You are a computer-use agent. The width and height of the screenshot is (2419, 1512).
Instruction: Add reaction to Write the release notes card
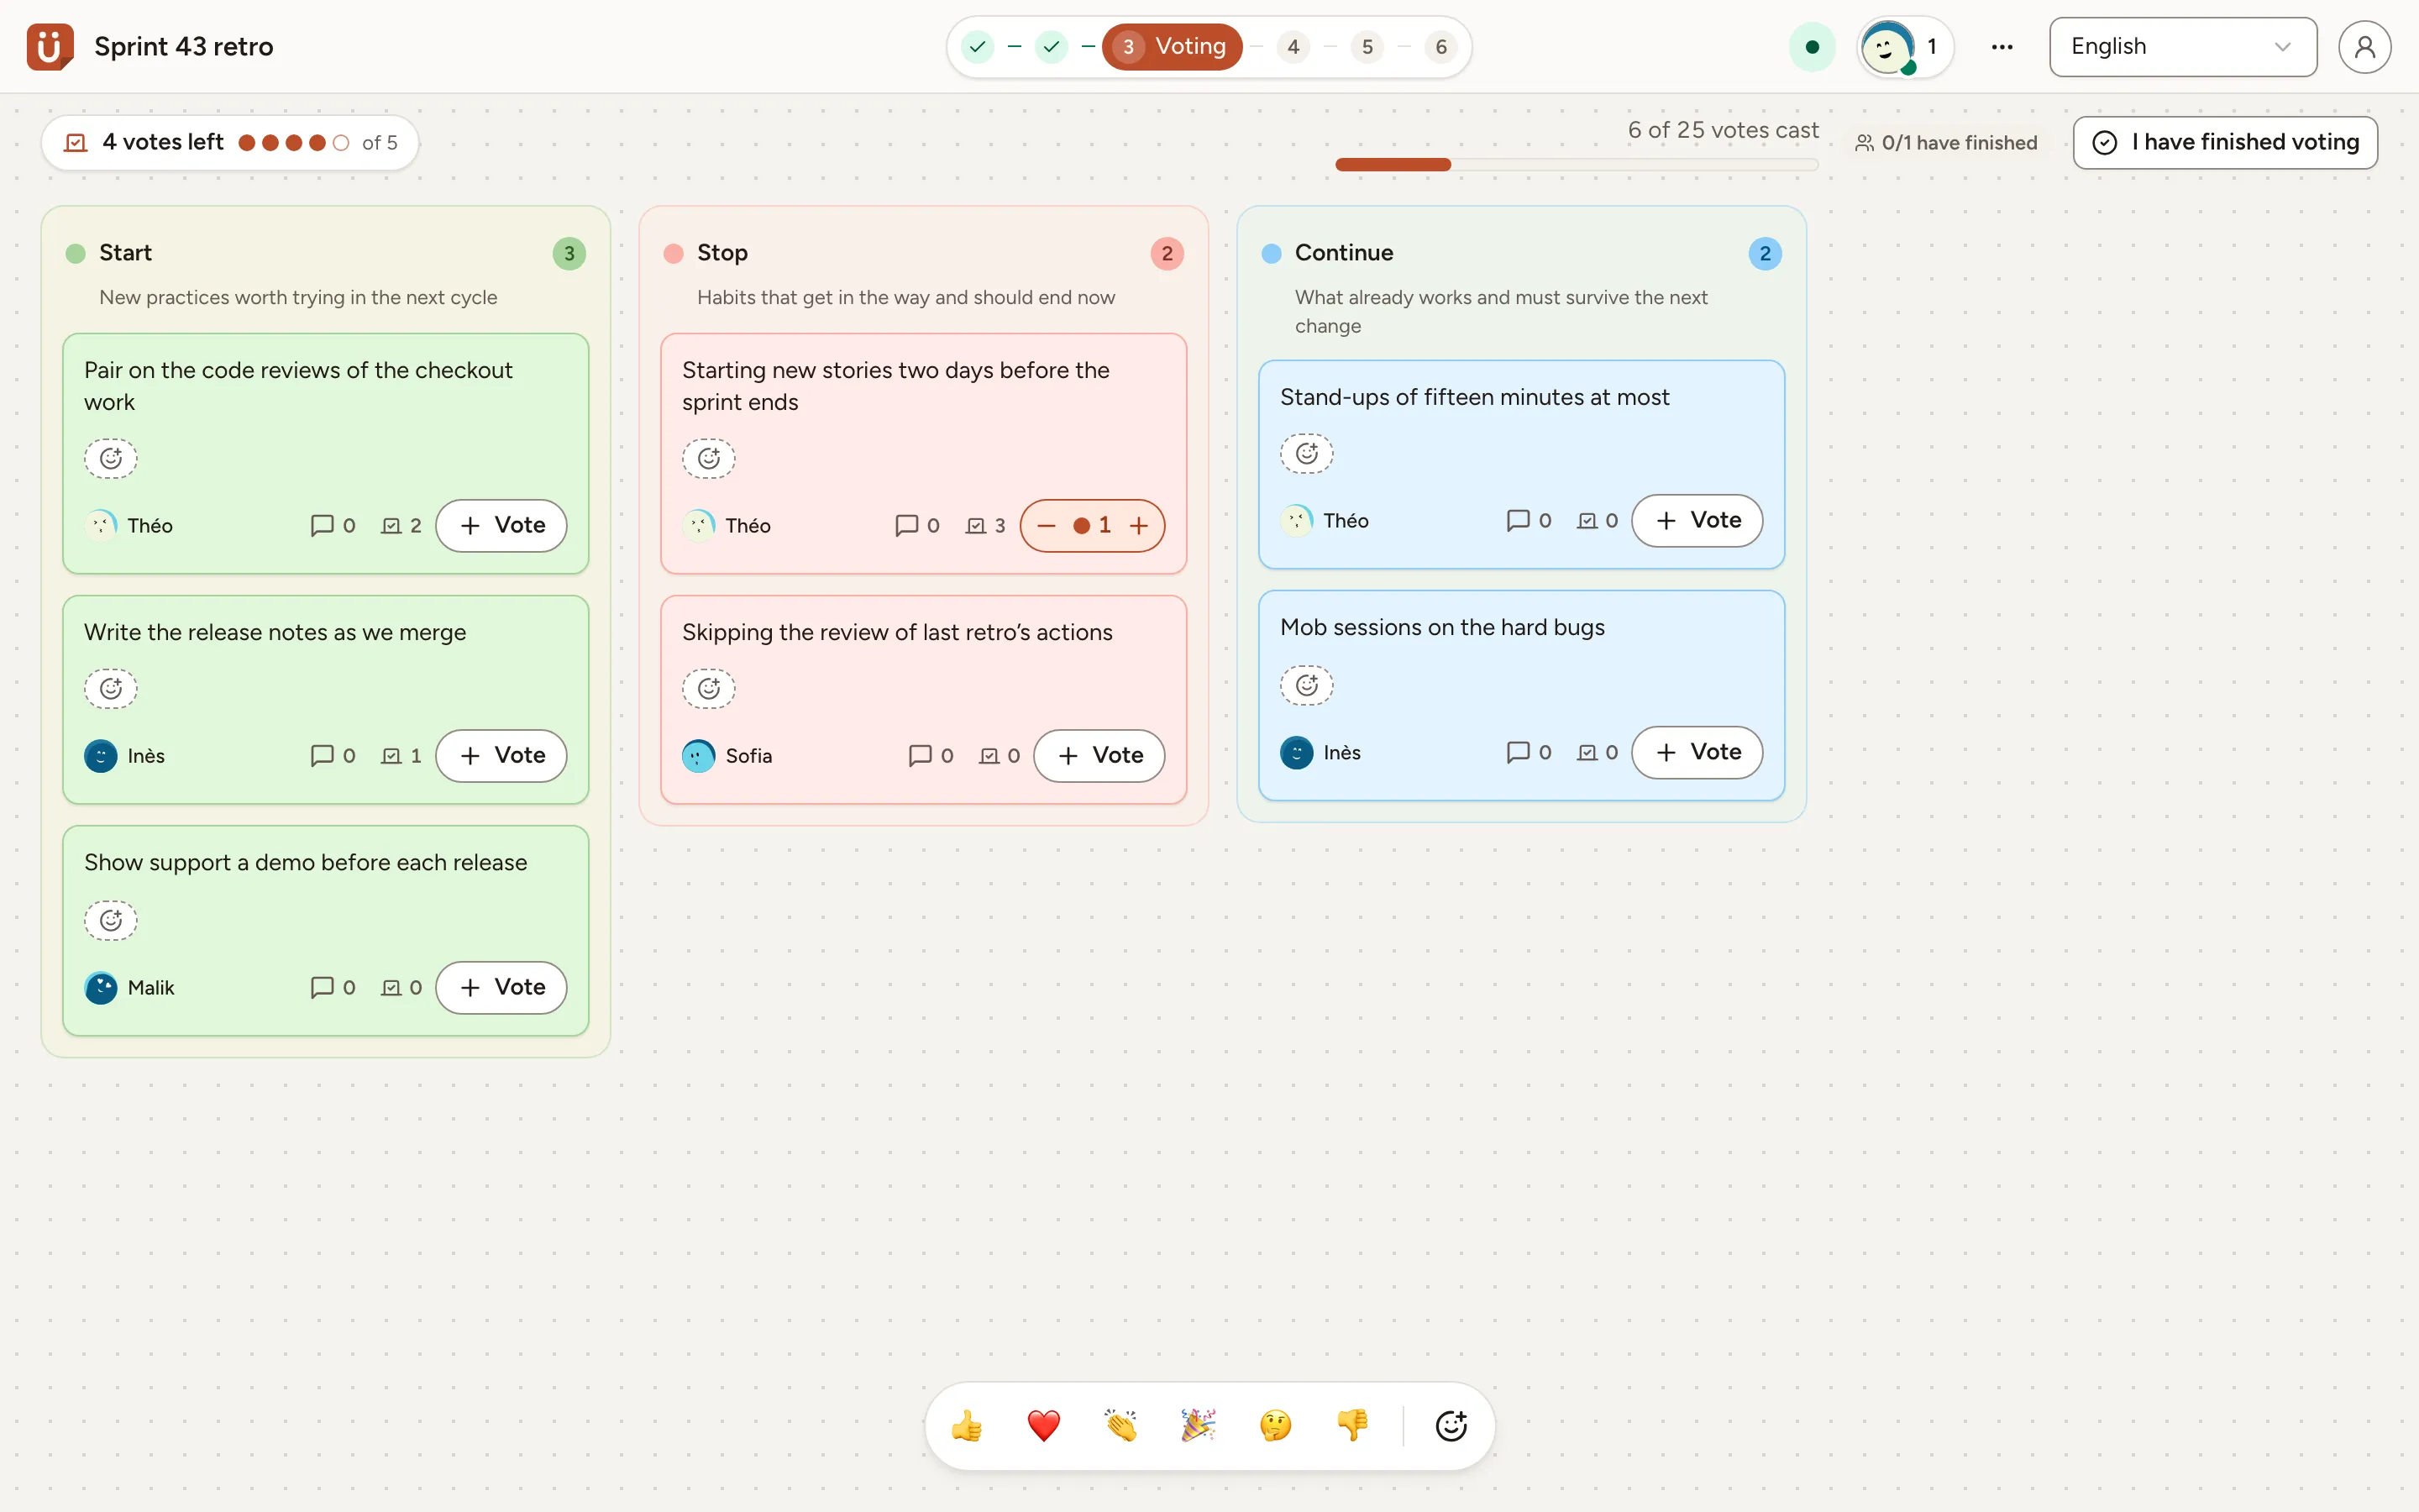pyautogui.click(x=111, y=689)
